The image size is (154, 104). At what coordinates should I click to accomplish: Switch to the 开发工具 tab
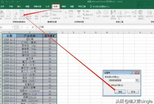(x=82, y=7)
